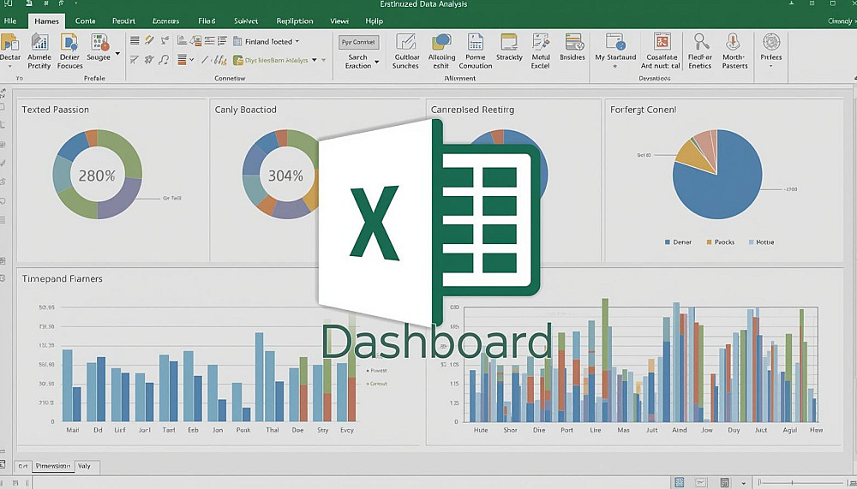Click the pin icon in Connetlaw group
The width and height of the screenshot is (857, 489).
click(x=164, y=40)
